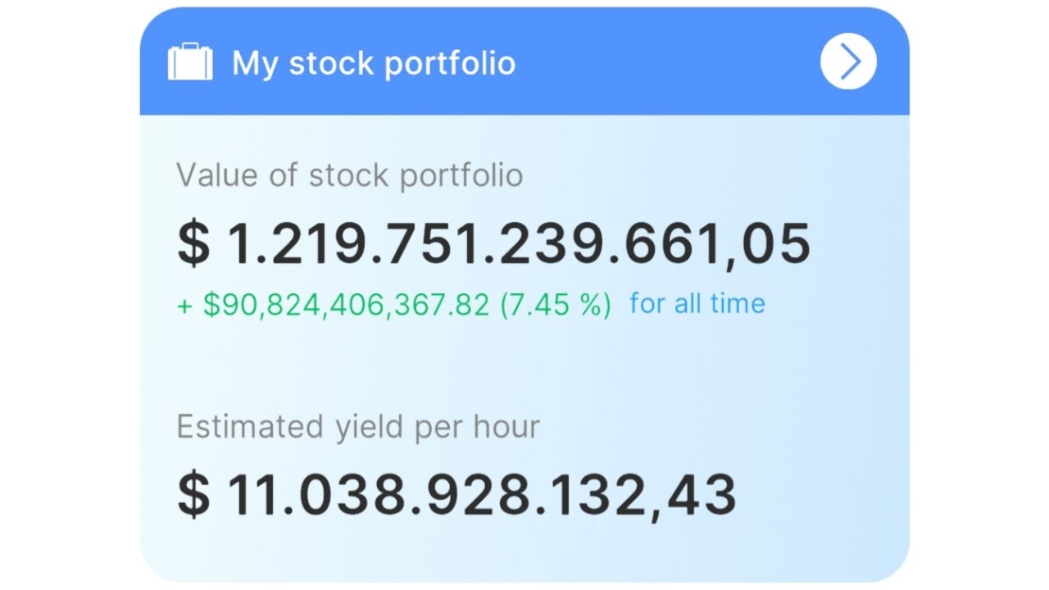Viewport: 1049px width, 590px height.
Task: Open portfolio details with the chevron arrow
Action: click(x=848, y=61)
